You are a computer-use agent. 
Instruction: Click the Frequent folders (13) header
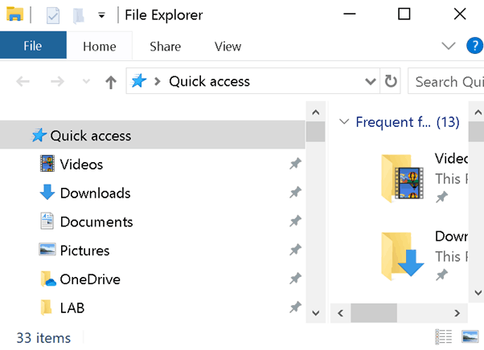coord(408,122)
